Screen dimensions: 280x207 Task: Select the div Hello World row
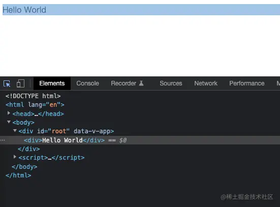(140, 140)
